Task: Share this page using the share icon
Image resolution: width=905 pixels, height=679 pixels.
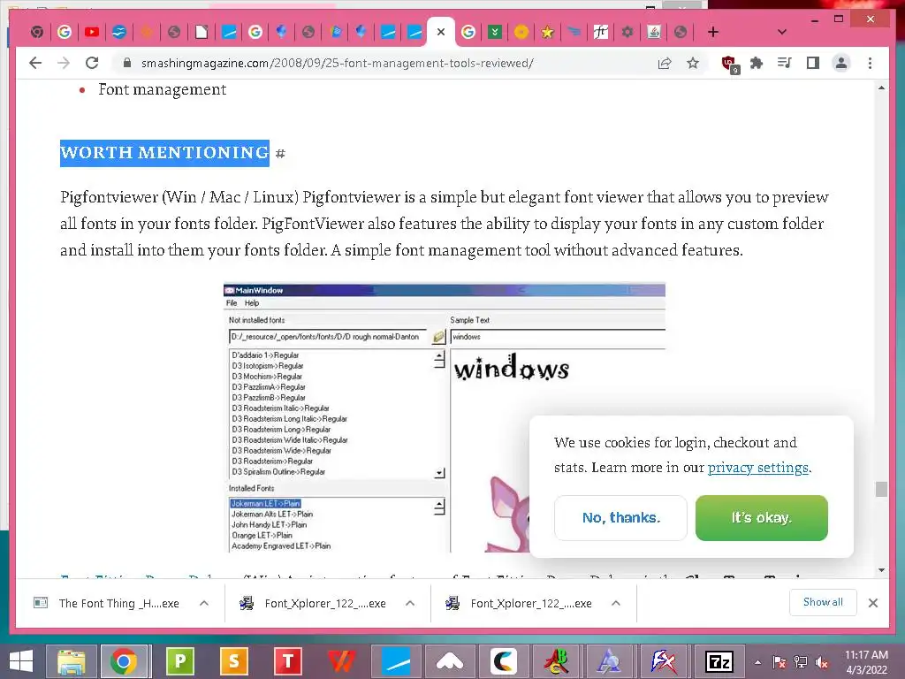Action: pyautogui.click(x=665, y=63)
